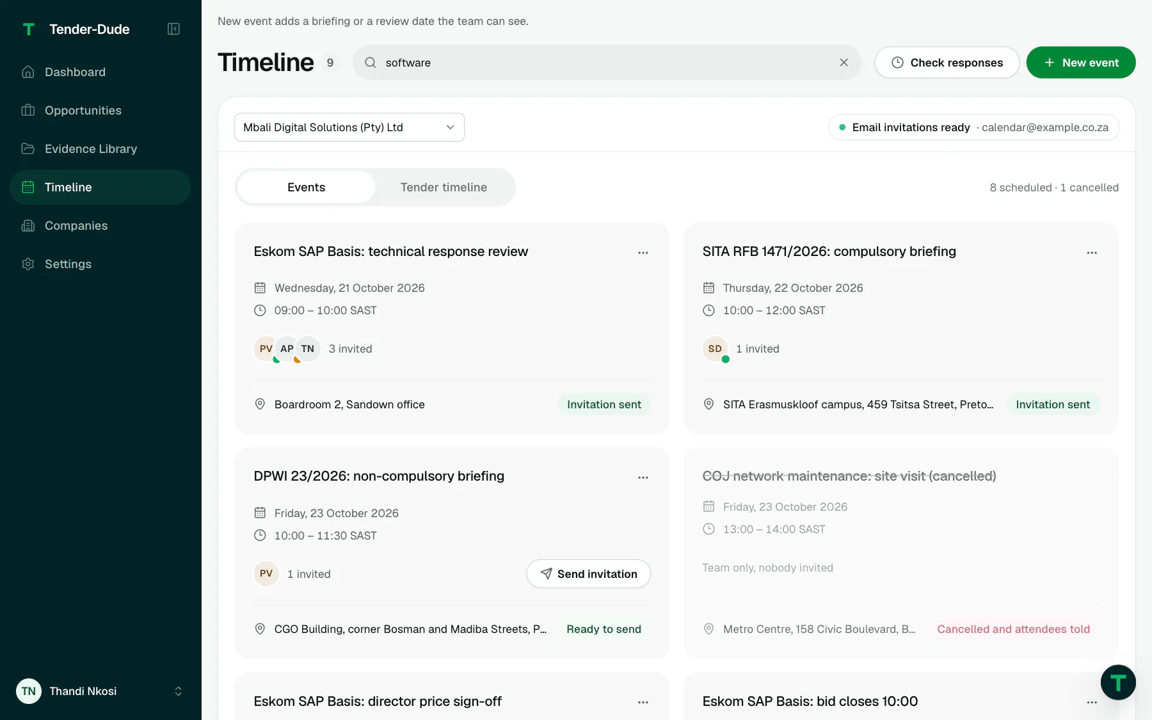Image resolution: width=1152 pixels, height=720 pixels.
Task: Click SD avatar on SITA briefing card
Action: point(715,348)
